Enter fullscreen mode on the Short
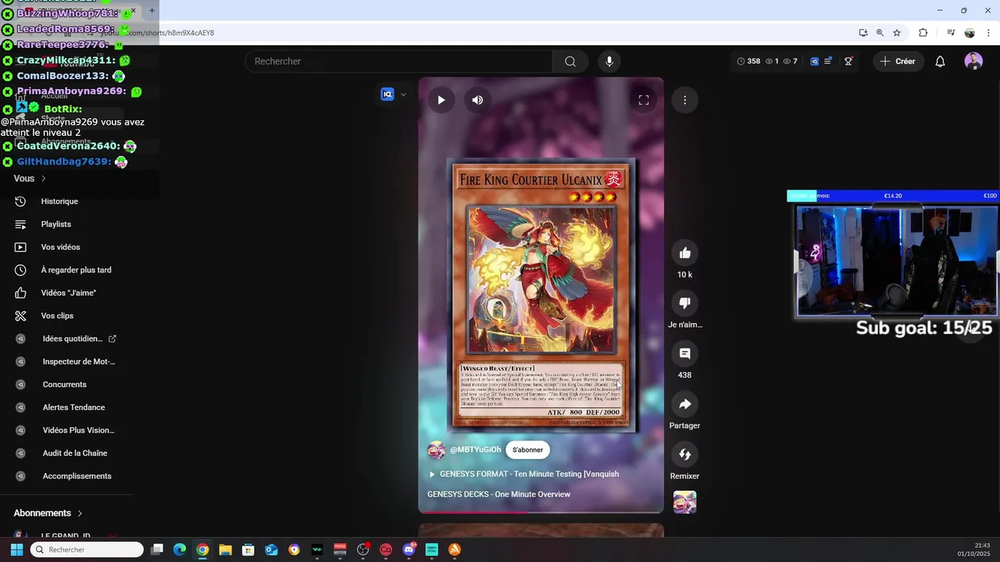This screenshot has height=562, width=1000. pos(644,100)
